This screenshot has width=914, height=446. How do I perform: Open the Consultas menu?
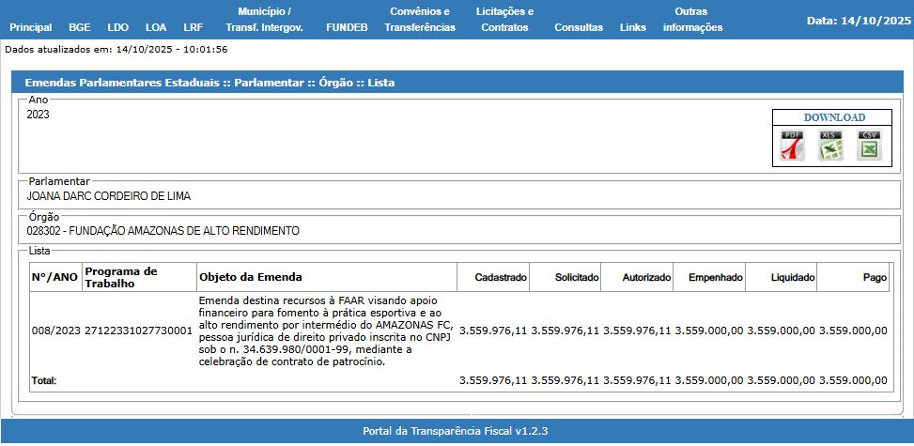579,27
